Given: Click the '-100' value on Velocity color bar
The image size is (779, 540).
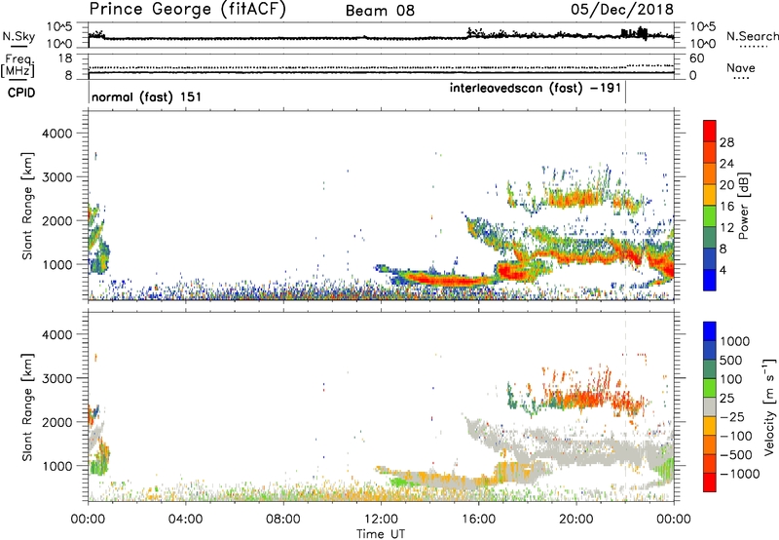Looking at the screenshot, I should 736,436.
